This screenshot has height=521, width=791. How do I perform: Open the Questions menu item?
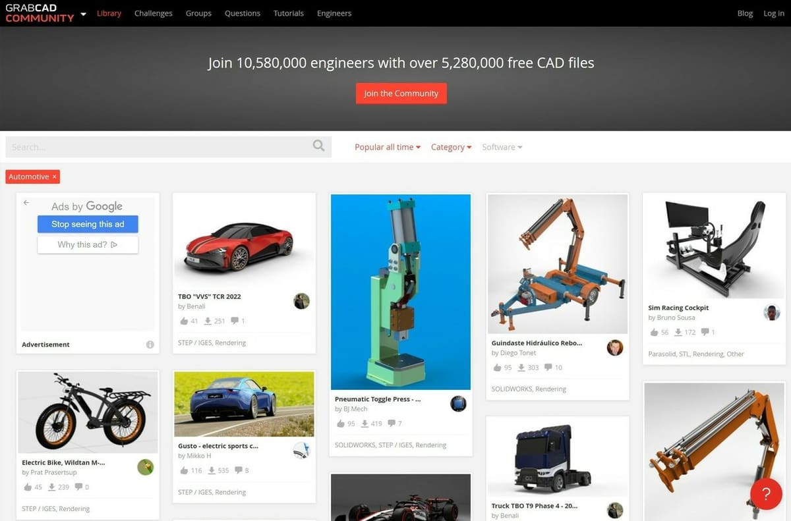point(242,13)
